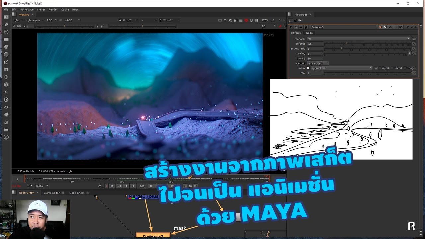Open the Render menu

click(53, 10)
